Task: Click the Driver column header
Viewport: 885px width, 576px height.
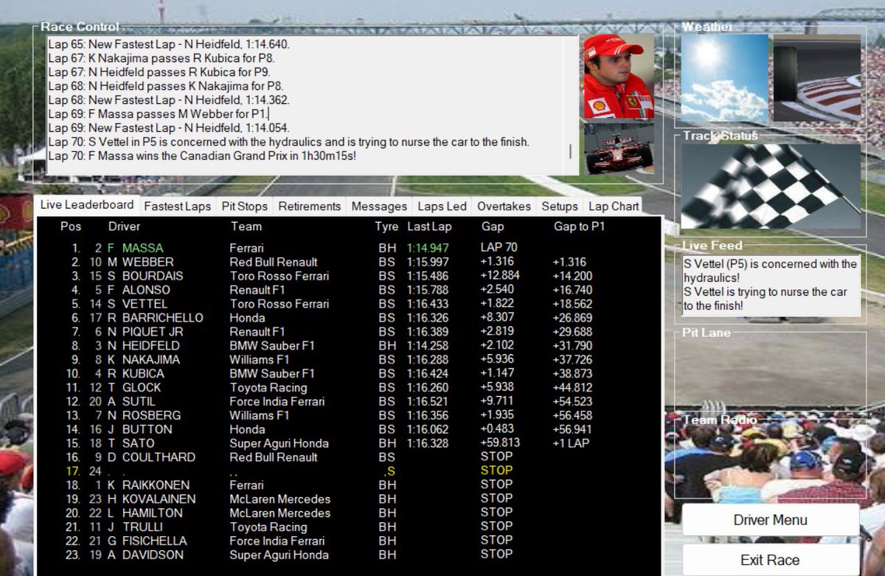Action: point(124,226)
